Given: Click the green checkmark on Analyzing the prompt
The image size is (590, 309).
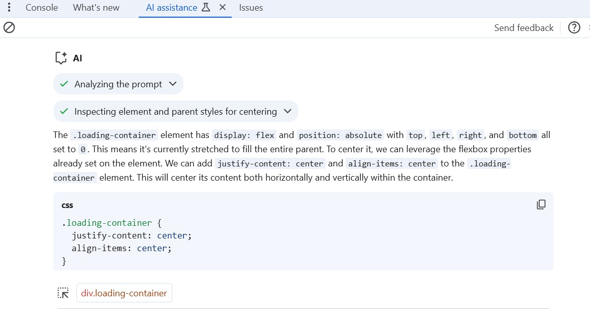Looking at the screenshot, I should pos(64,84).
